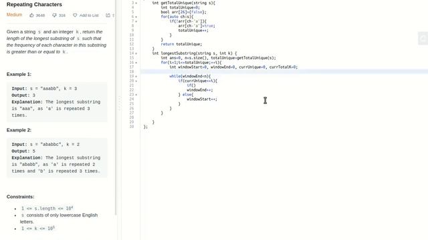The width and height of the screenshot is (428, 240).
Task: Click code line 'for(auto ch:s){'
Action: pos(177,17)
